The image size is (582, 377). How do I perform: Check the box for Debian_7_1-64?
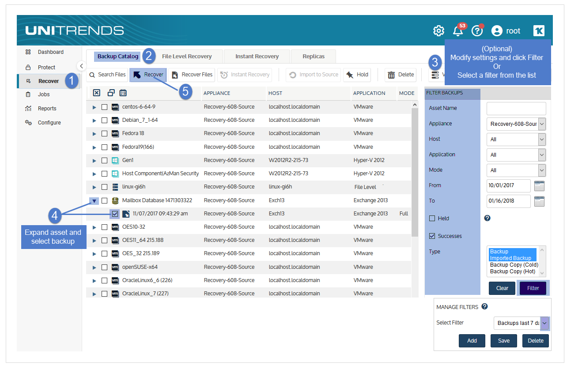coord(104,120)
